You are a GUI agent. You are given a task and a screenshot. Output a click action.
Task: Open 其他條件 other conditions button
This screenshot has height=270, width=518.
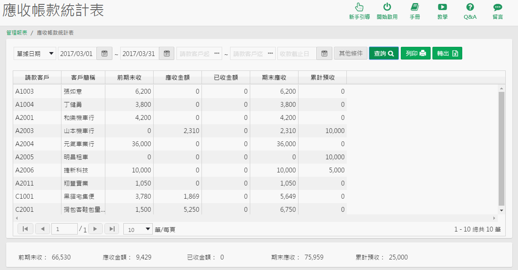coord(350,53)
